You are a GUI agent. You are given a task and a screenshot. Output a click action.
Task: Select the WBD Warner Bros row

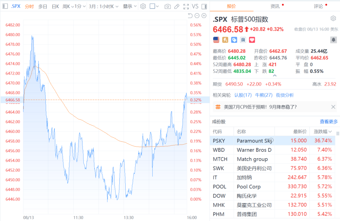(273, 150)
